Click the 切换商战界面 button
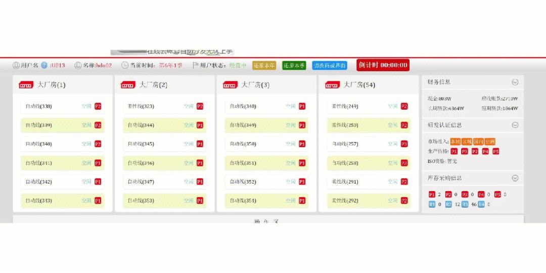 click(330, 65)
